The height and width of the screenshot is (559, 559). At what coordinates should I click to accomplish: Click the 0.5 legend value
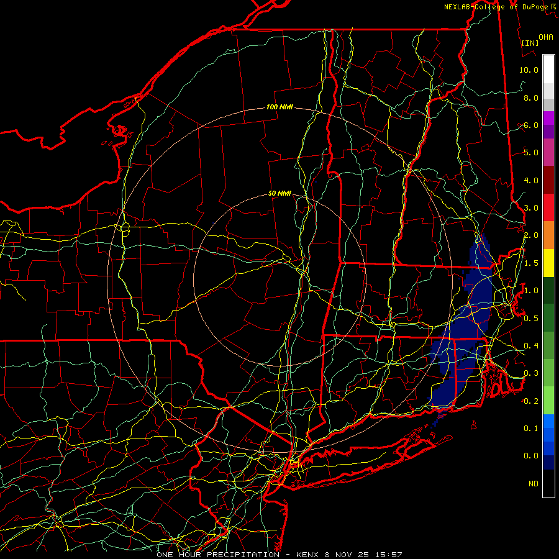pyautogui.click(x=531, y=319)
